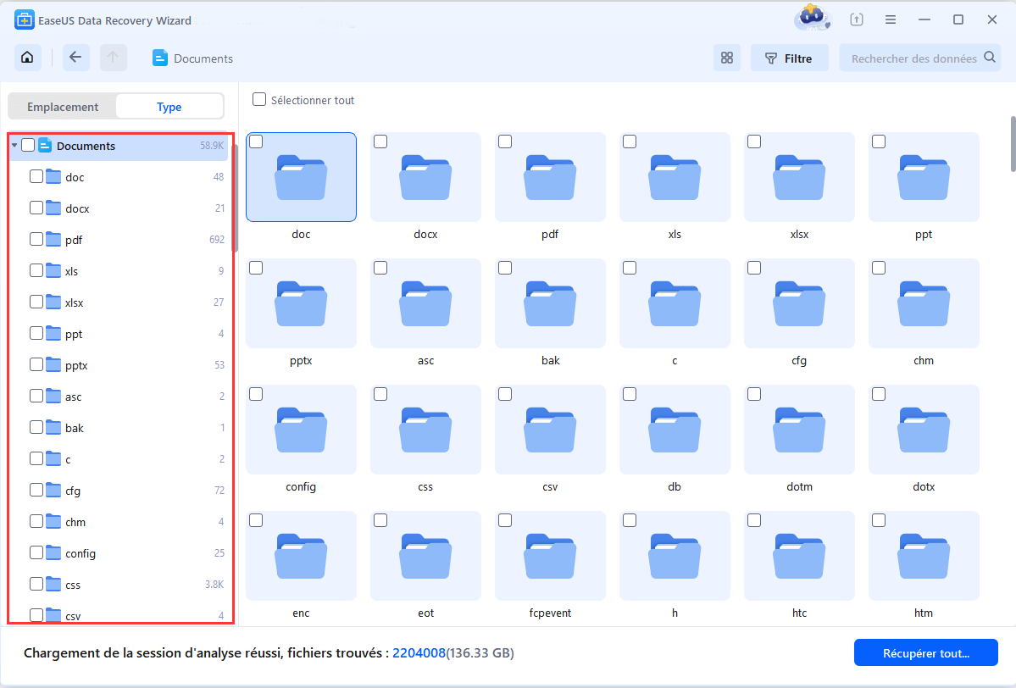Return to the Home screen

(x=26, y=57)
